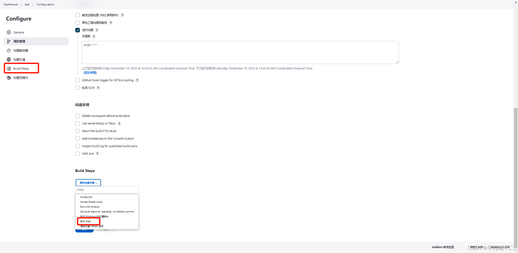Select 执行 shell from build step menu
The image size is (518, 253).
[86, 221]
